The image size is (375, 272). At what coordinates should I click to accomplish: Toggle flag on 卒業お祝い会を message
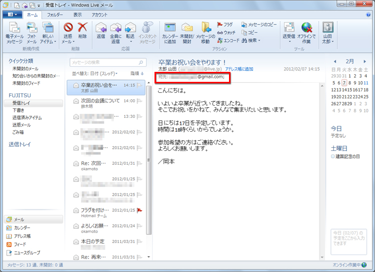[139, 85]
